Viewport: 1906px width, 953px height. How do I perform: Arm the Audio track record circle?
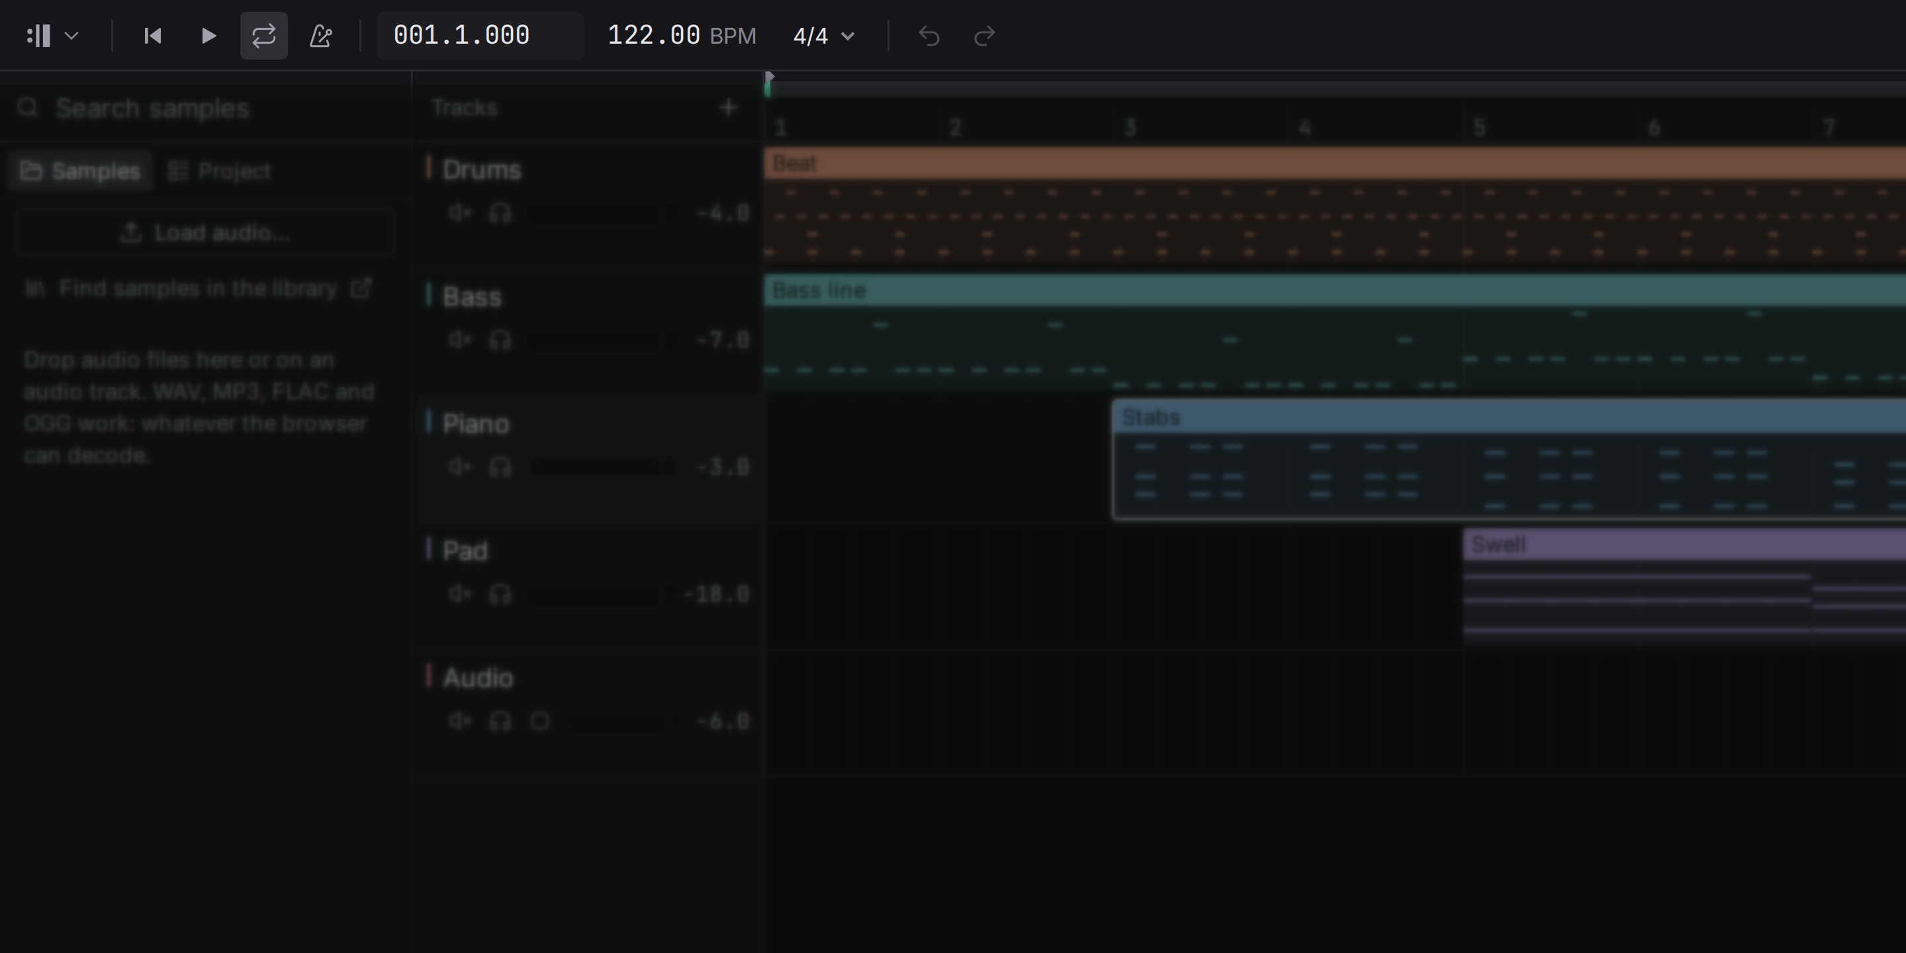pyautogui.click(x=540, y=721)
